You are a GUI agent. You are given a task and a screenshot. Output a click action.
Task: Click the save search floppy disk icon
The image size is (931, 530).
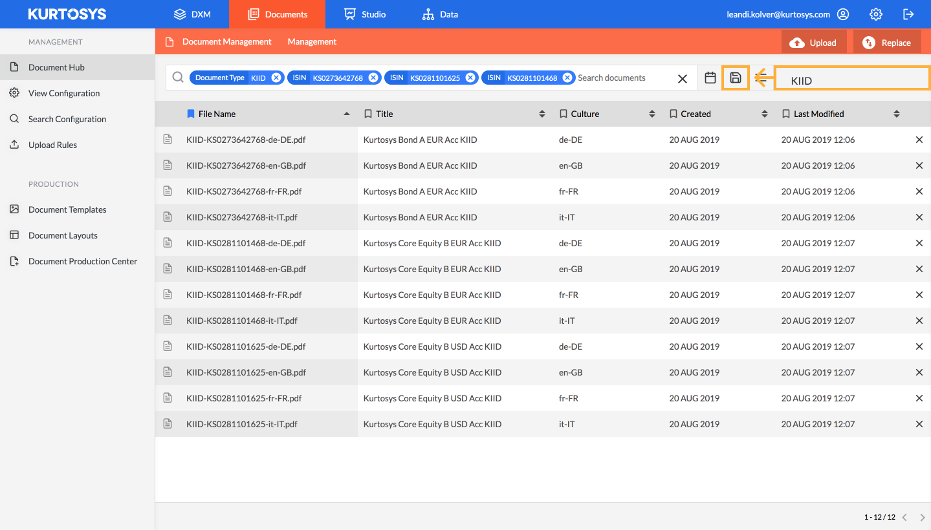(736, 78)
